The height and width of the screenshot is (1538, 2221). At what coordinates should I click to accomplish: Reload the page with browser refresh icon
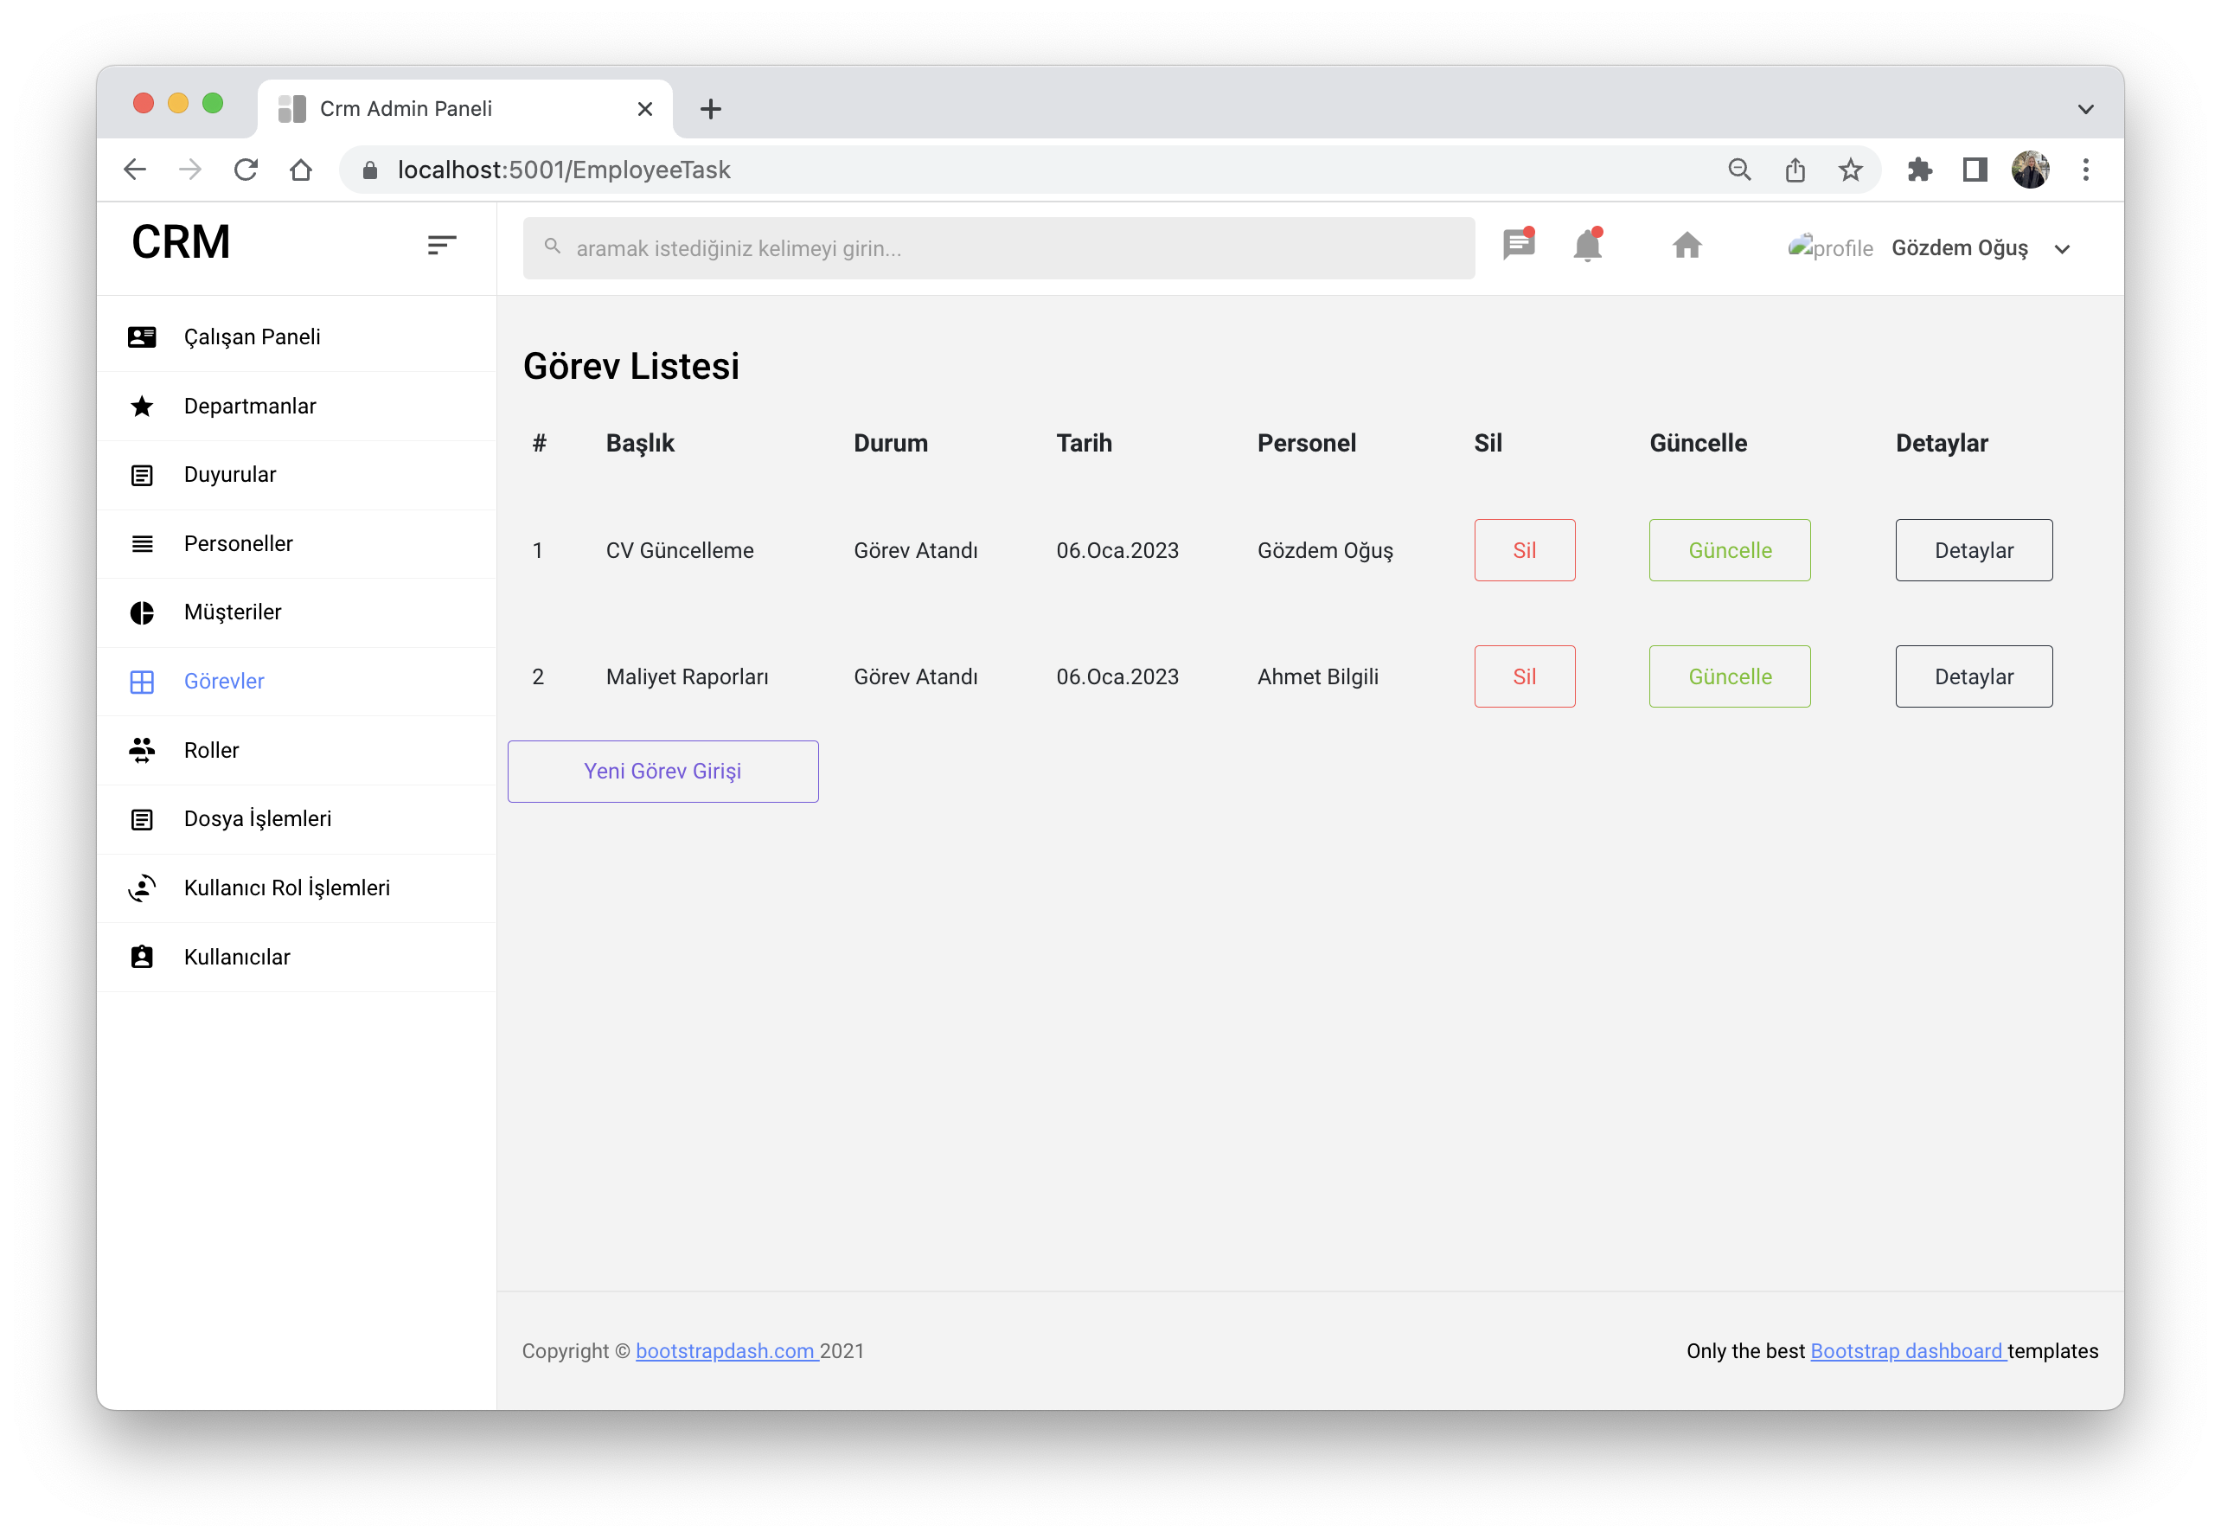pyautogui.click(x=246, y=170)
